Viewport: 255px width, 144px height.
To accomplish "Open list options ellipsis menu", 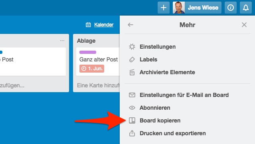I will coord(62,40).
